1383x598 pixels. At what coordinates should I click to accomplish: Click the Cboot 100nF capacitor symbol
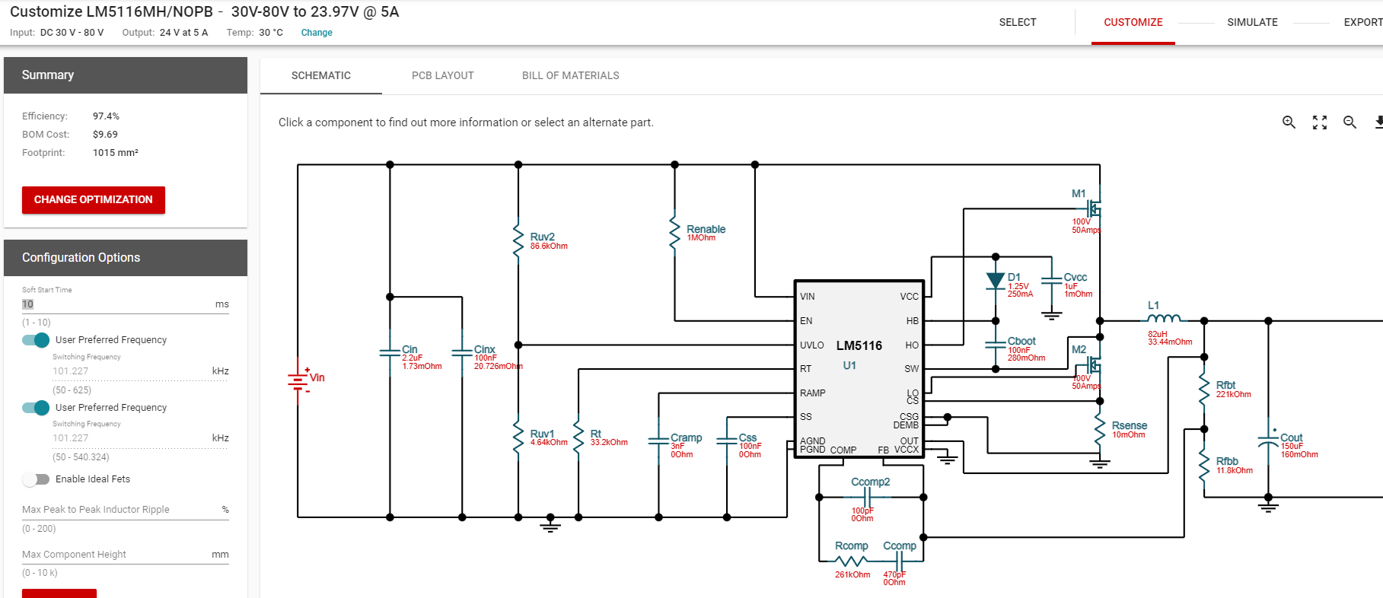[996, 345]
